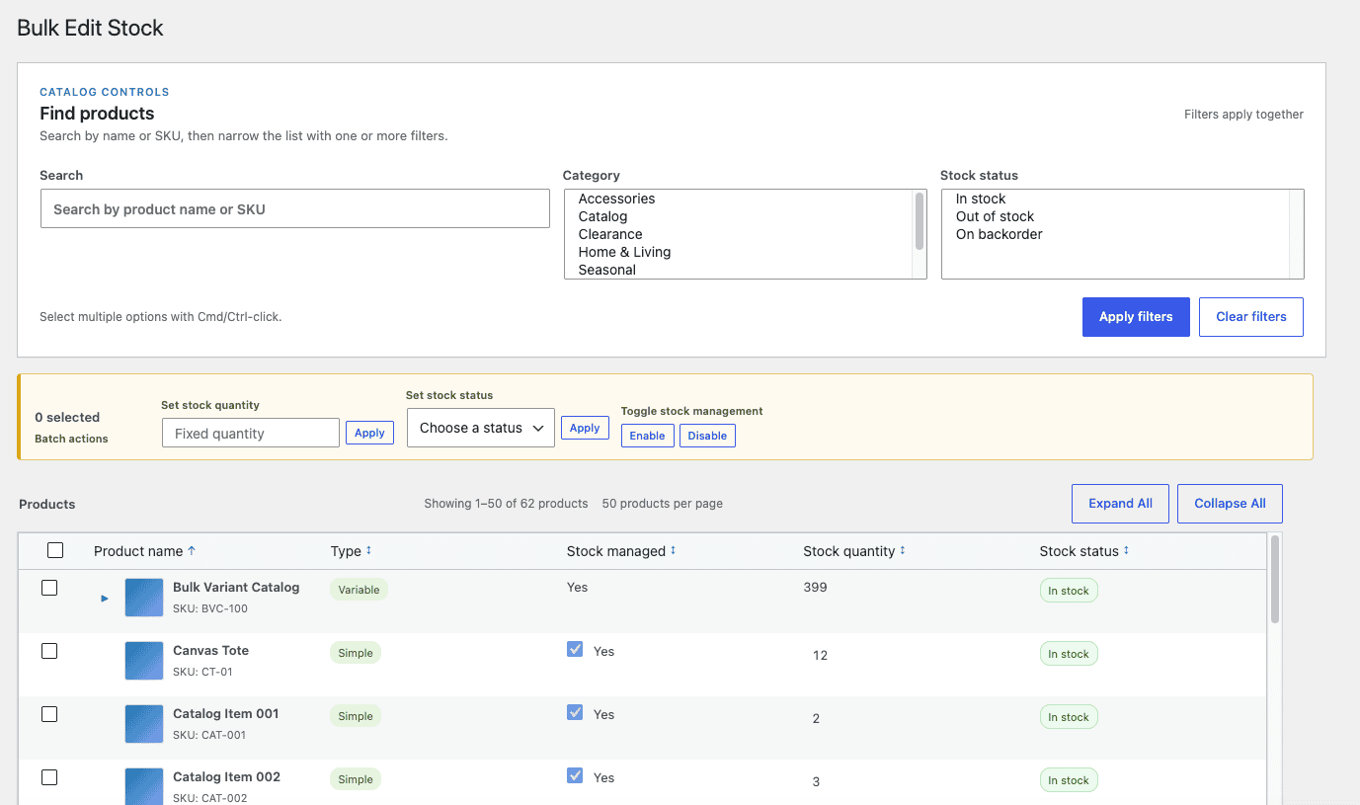
Task: Select On backorder status filter
Action: (x=1116, y=234)
